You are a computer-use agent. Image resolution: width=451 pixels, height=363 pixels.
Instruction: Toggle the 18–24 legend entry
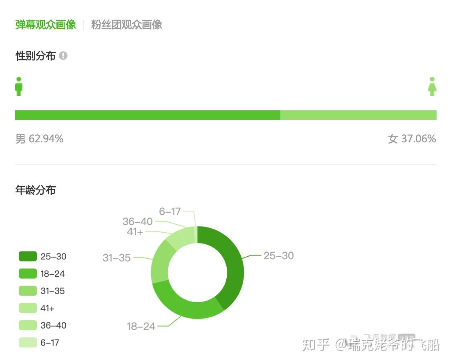(x=42, y=274)
